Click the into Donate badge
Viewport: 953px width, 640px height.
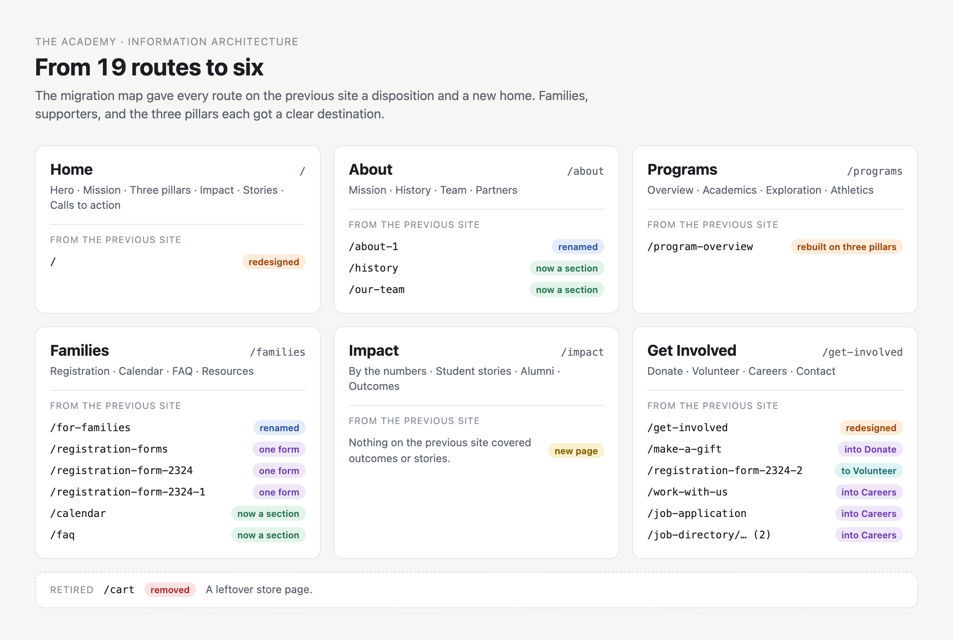(x=870, y=449)
